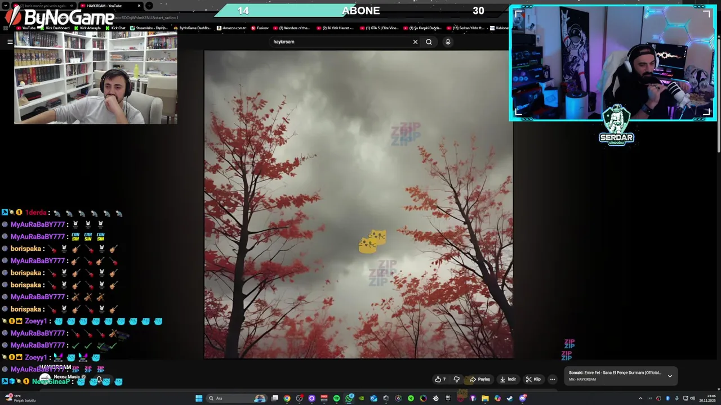The width and height of the screenshot is (721, 405).
Task: Open the Amazon.com.tr bookmark
Action: coord(232,28)
